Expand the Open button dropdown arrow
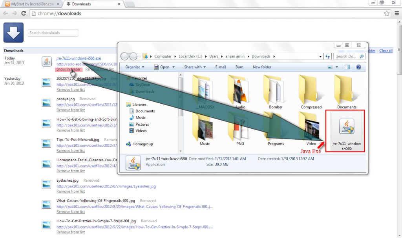 [174, 67]
